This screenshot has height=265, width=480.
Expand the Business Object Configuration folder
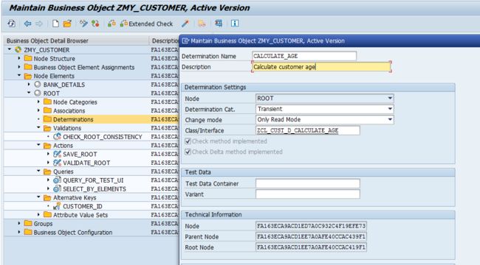pos(19,232)
